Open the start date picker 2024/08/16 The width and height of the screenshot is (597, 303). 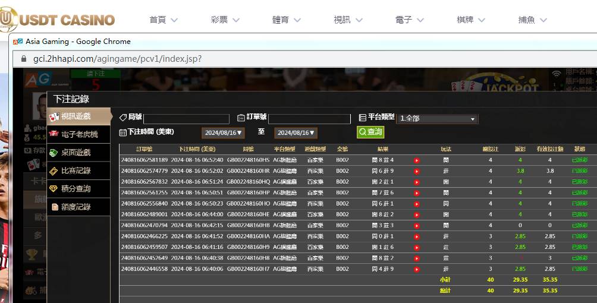click(x=223, y=133)
